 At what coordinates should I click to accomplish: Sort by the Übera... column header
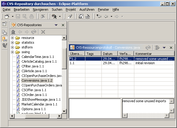tap(77, 54)
